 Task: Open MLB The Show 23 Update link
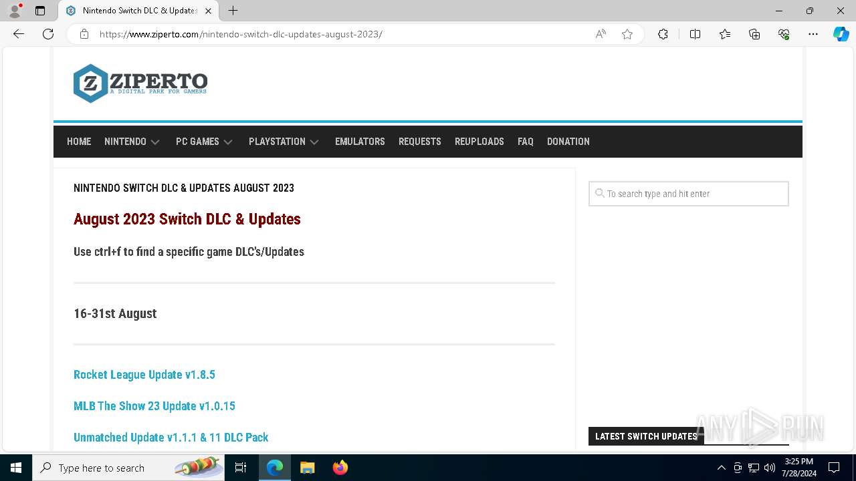(154, 406)
